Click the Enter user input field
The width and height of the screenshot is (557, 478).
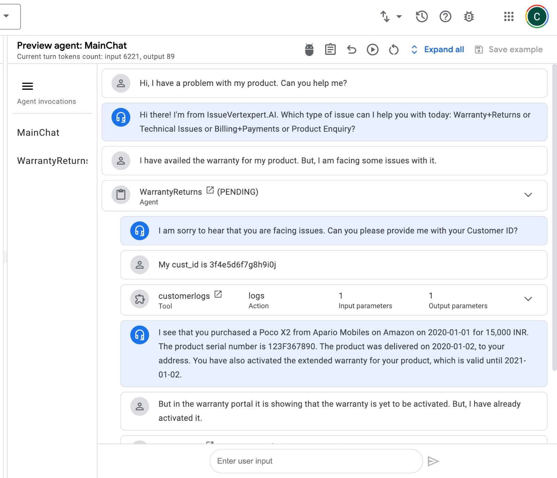pyautogui.click(x=316, y=461)
